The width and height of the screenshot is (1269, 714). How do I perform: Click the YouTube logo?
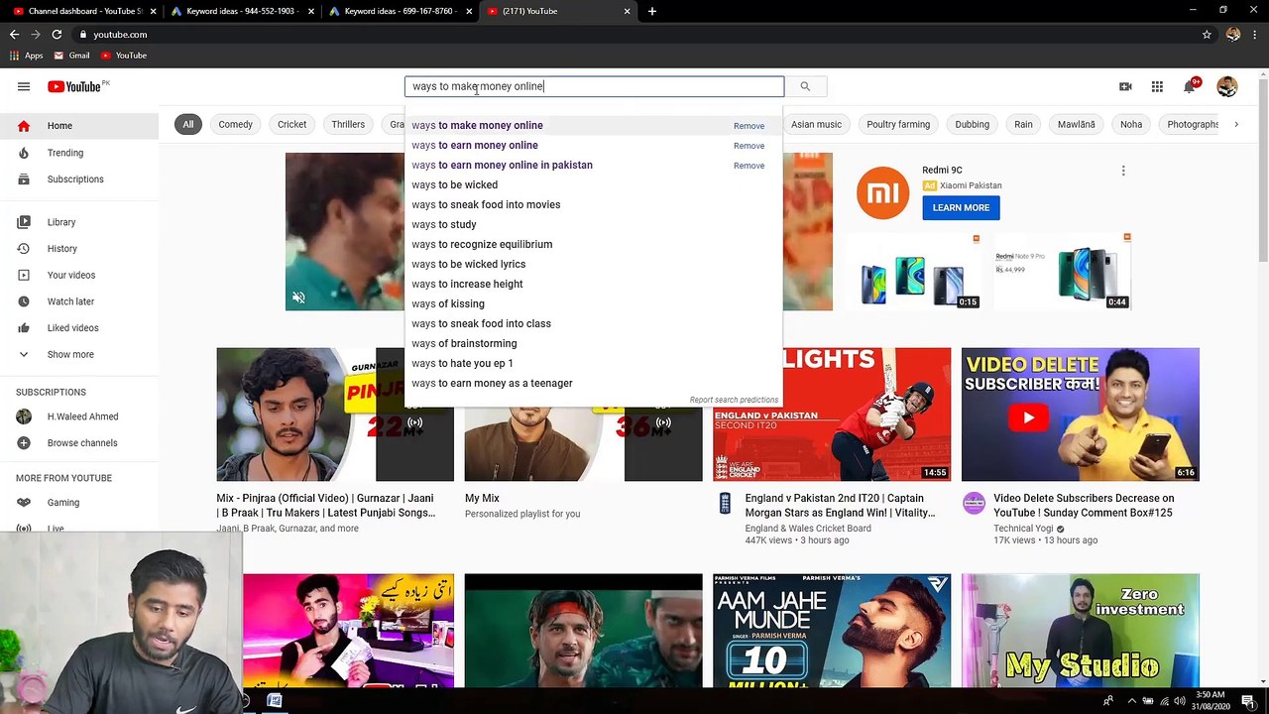[74, 86]
